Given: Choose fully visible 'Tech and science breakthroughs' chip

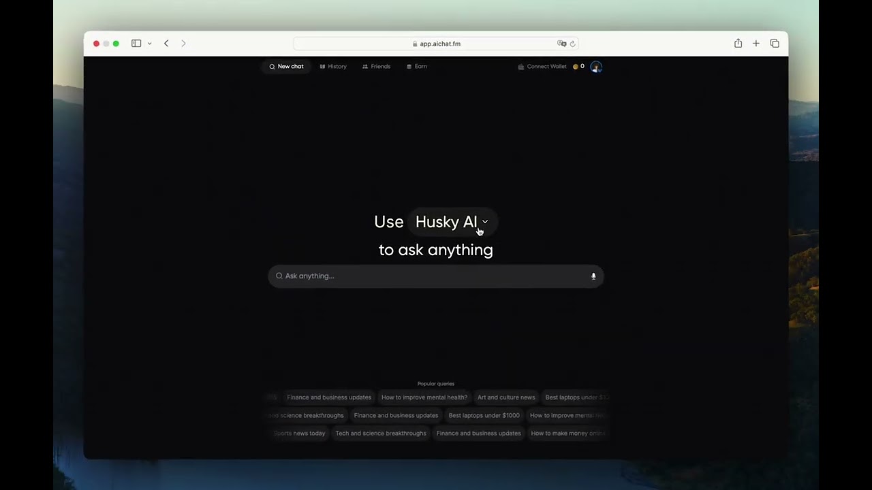Looking at the screenshot, I should [x=381, y=433].
